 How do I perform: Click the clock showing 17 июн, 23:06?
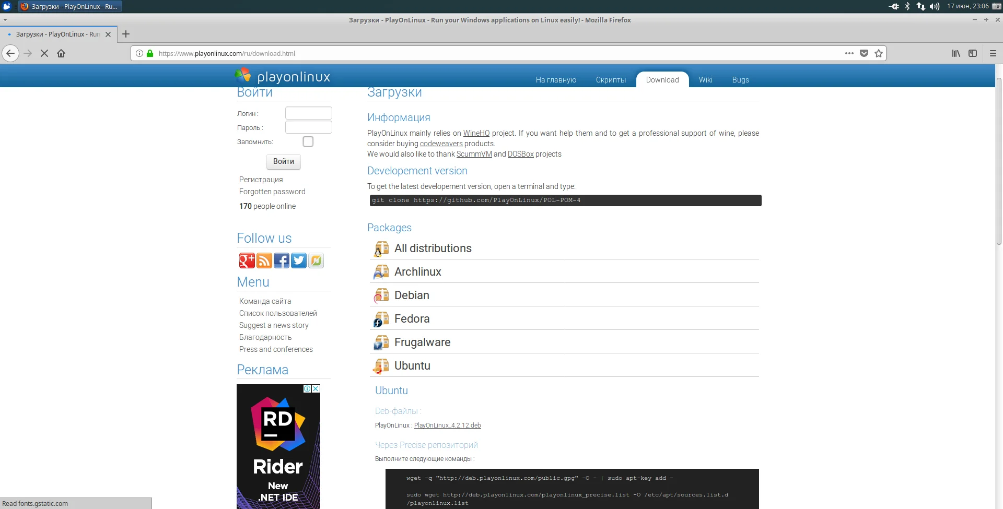(968, 6)
